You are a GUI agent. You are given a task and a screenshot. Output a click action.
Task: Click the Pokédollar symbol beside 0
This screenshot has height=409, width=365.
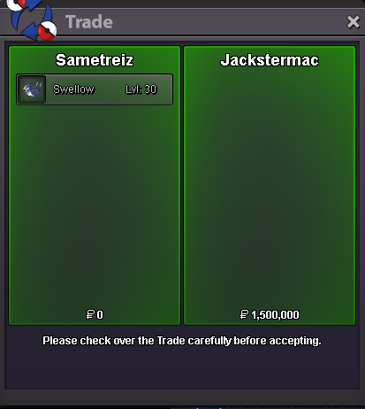tap(90, 314)
